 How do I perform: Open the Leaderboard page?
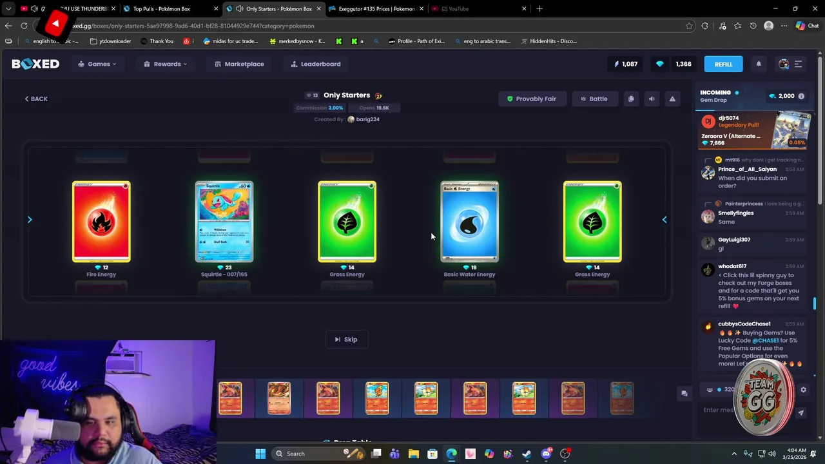(316, 64)
